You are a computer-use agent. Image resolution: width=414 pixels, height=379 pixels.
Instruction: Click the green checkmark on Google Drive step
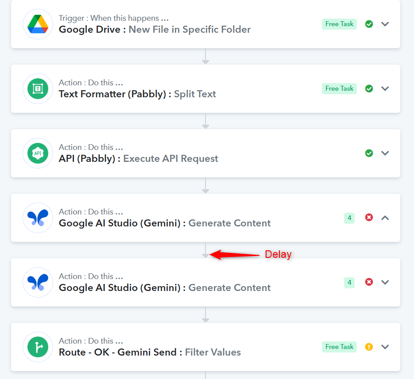coord(369,24)
